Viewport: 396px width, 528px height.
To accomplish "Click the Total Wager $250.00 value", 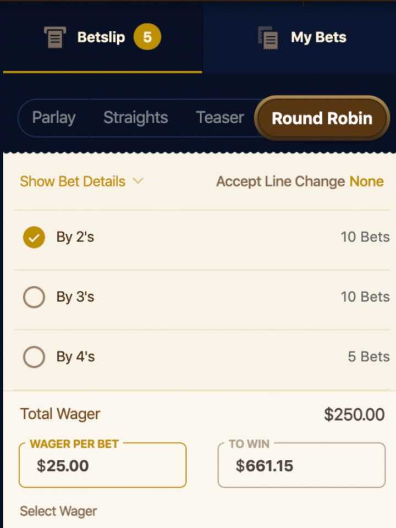I will tap(355, 414).
